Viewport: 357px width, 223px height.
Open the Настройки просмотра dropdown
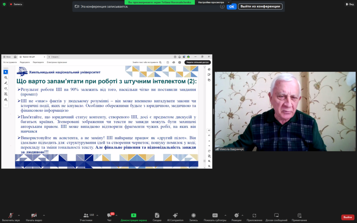pos(214,2)
